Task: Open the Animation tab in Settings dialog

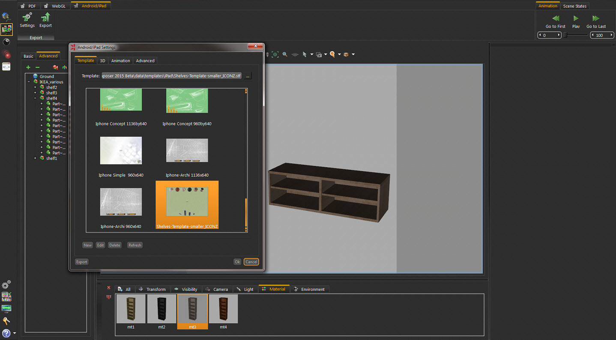Action: pos(120,61)
